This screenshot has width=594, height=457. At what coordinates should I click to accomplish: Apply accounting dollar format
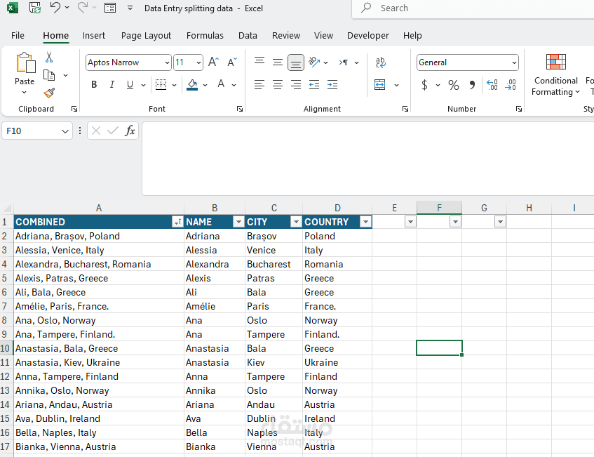pyautogui.click(x=425, y=84)
